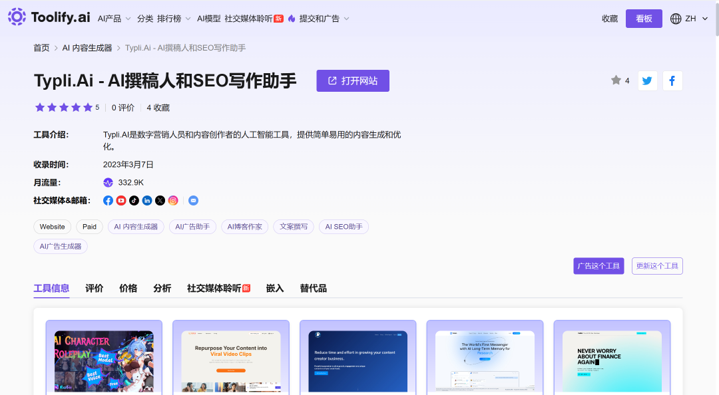Open the X (Twitter) social icon

[x=160, y=201]
